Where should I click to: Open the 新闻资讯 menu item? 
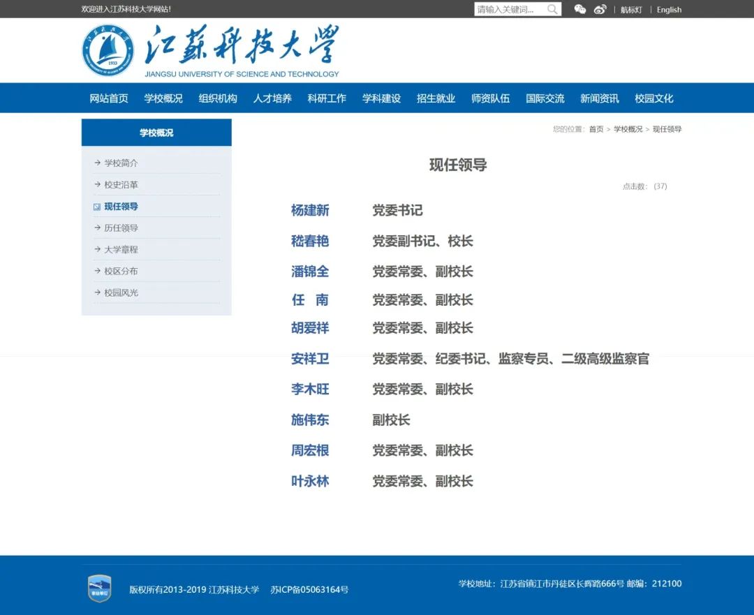599,98
